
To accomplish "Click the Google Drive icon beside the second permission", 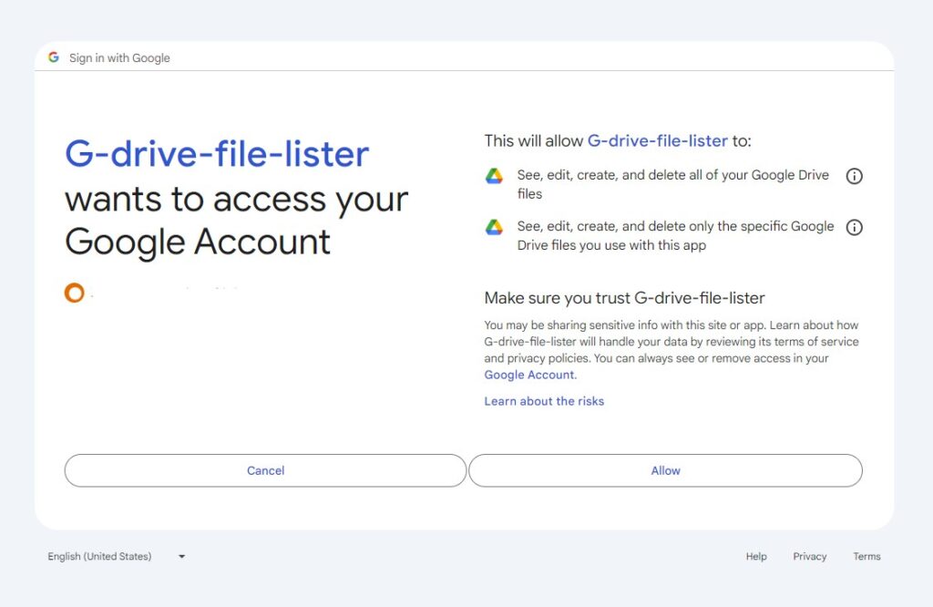I will [x=496, y=228].
